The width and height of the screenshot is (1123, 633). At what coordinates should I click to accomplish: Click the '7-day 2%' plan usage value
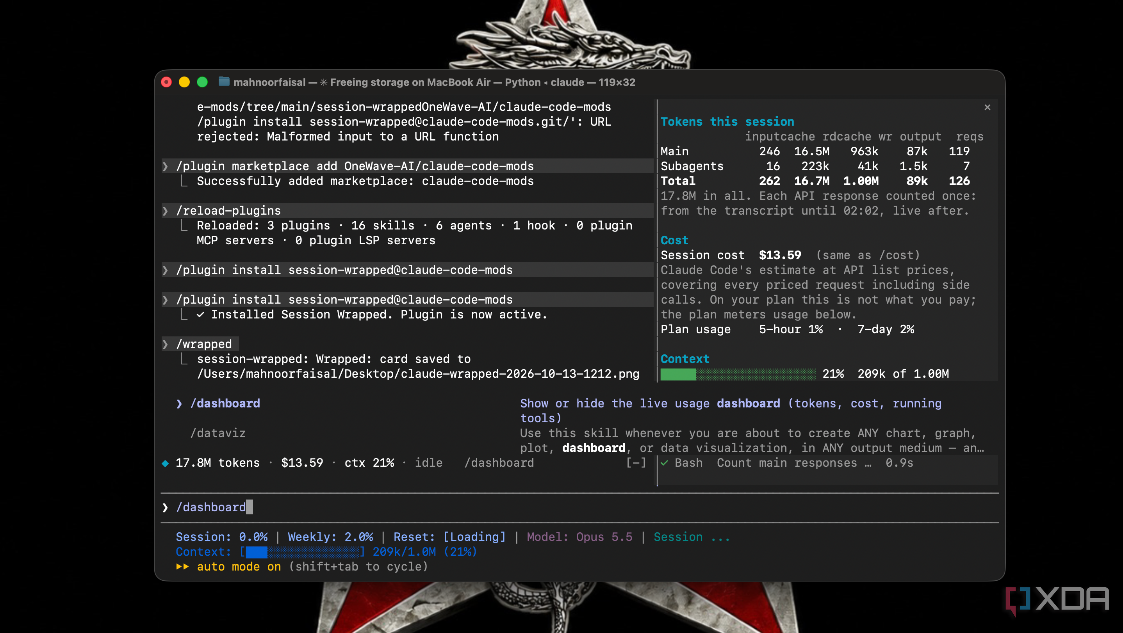coord(886,329)
